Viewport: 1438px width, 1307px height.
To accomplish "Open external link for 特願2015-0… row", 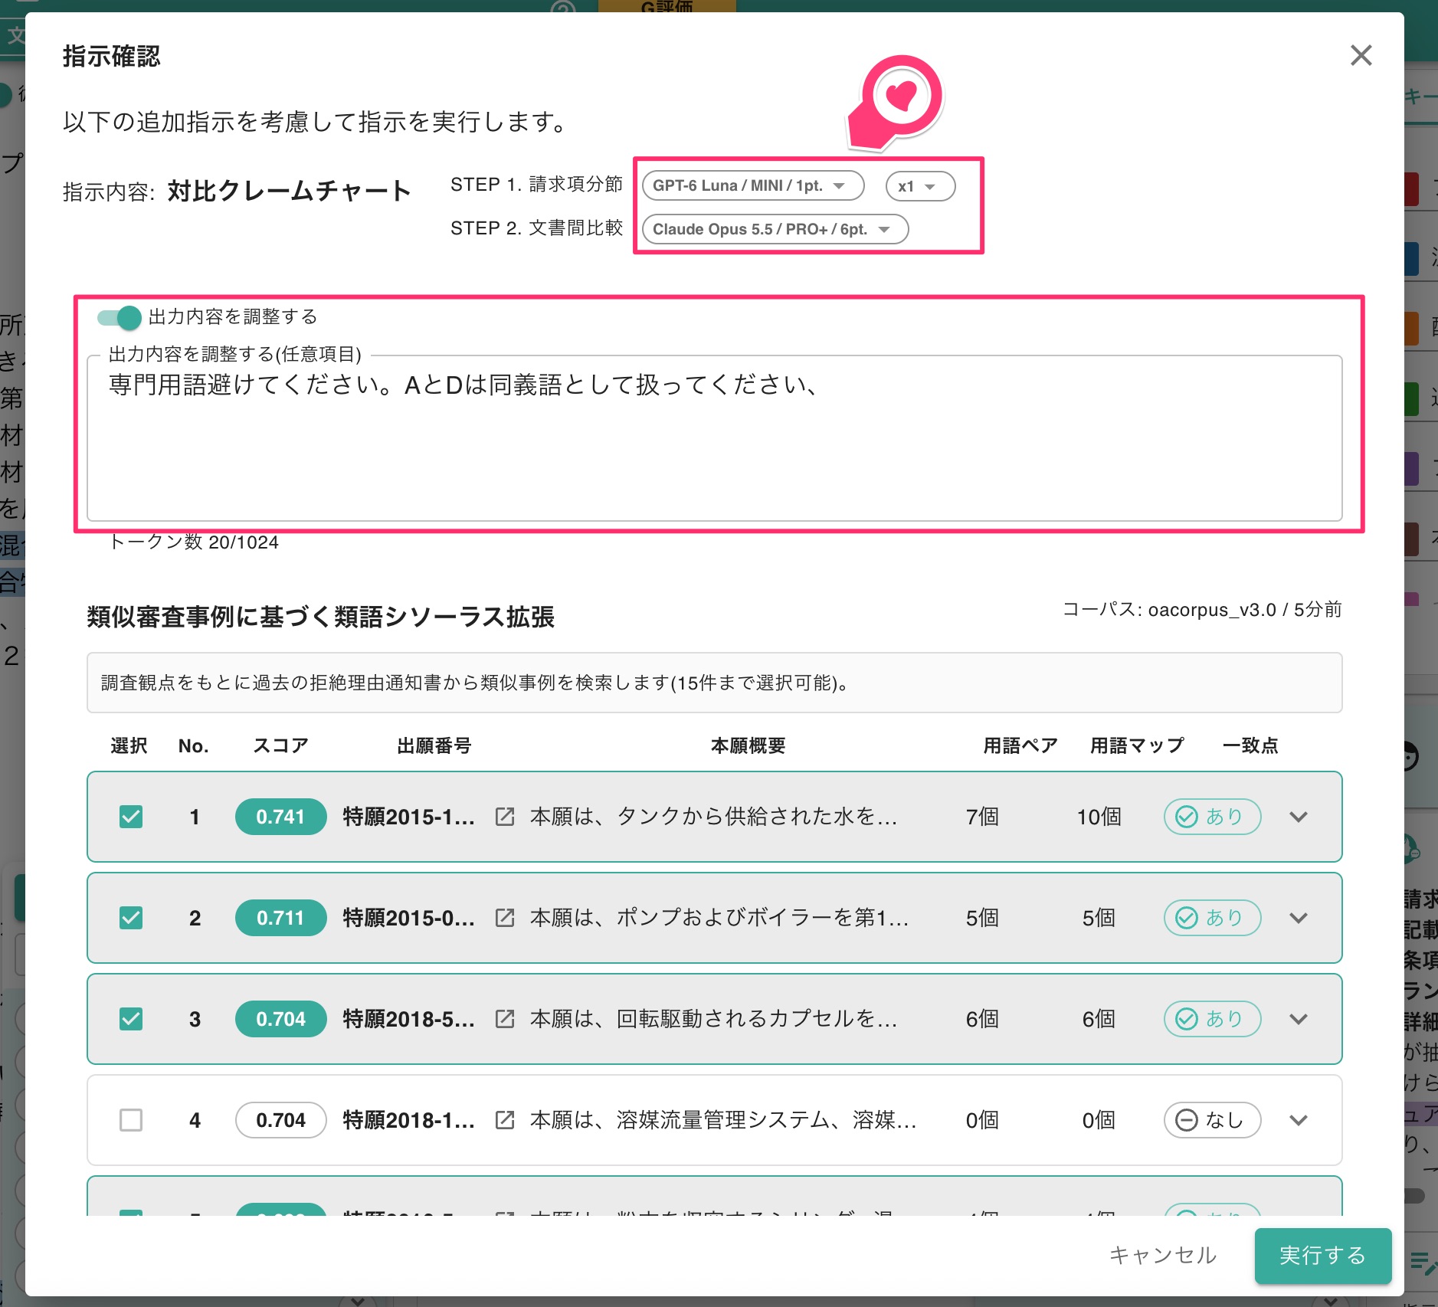I will (505, 918).
